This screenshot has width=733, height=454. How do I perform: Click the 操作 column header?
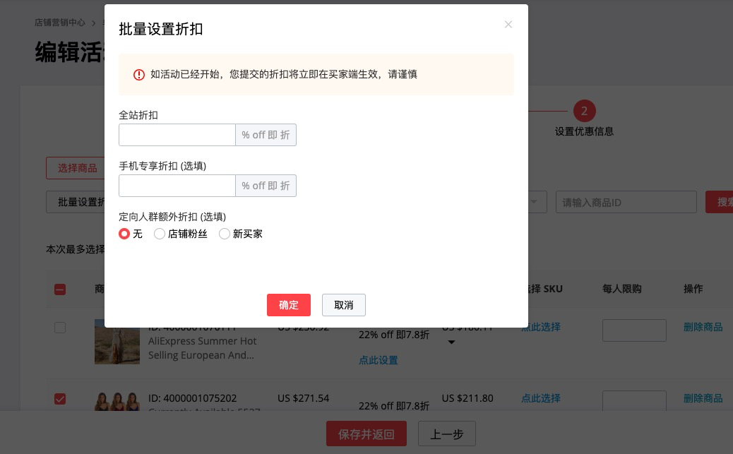tap(693, 289)
